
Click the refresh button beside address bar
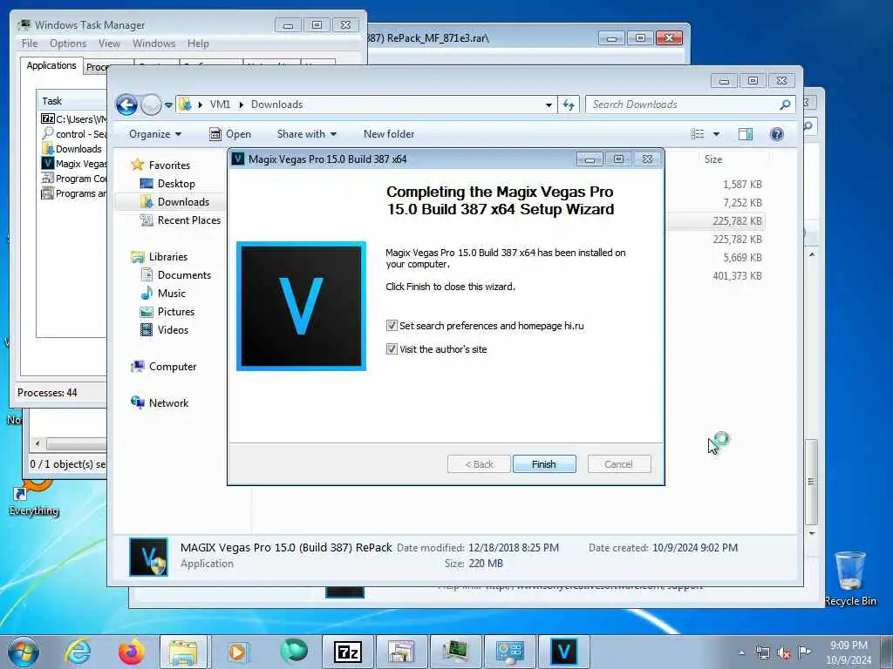569,105
